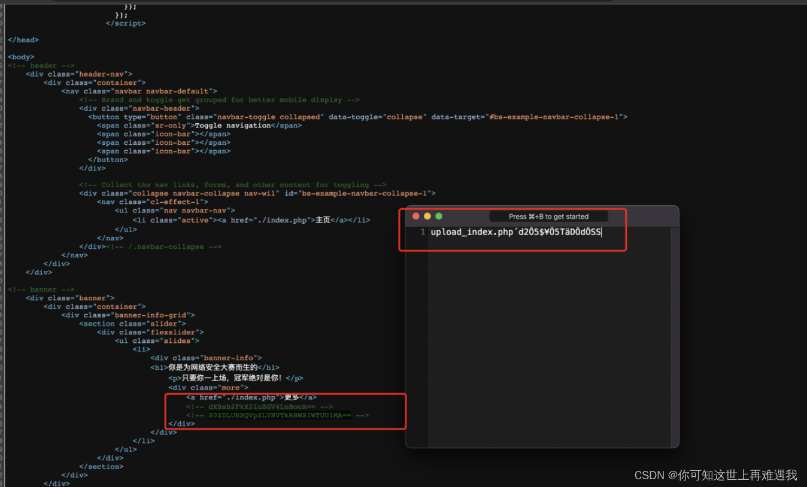The image size is (807, 487).
Task: Click the div class 'banner-info-grid' line
Action: click(128, 315)
